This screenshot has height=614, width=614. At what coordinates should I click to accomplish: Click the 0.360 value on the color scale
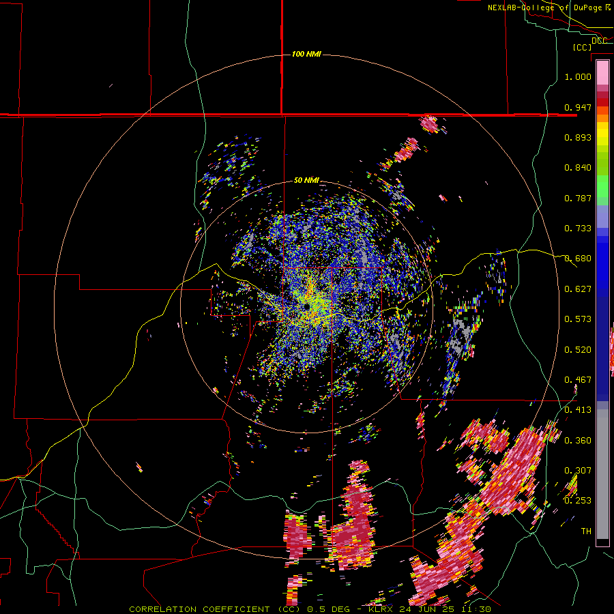tap(578, 441)
